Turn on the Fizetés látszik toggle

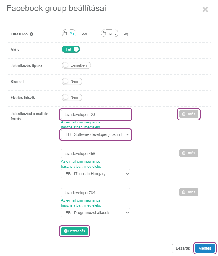(72, 97)
